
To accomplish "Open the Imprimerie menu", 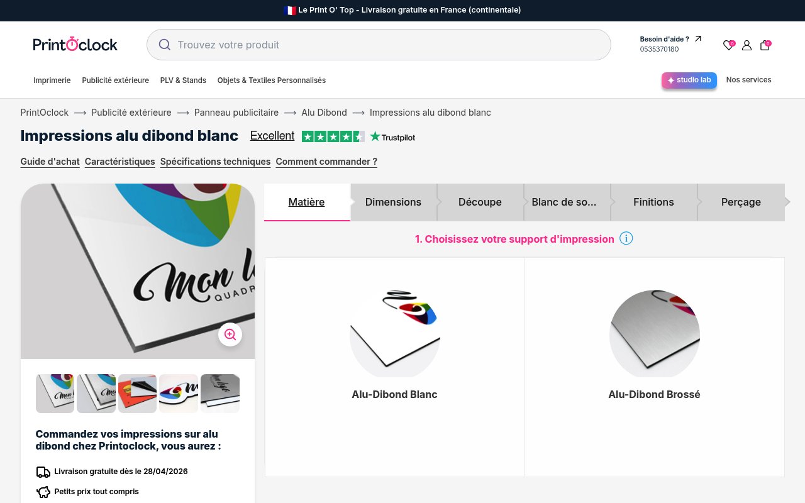I will (x=52, y=80).
